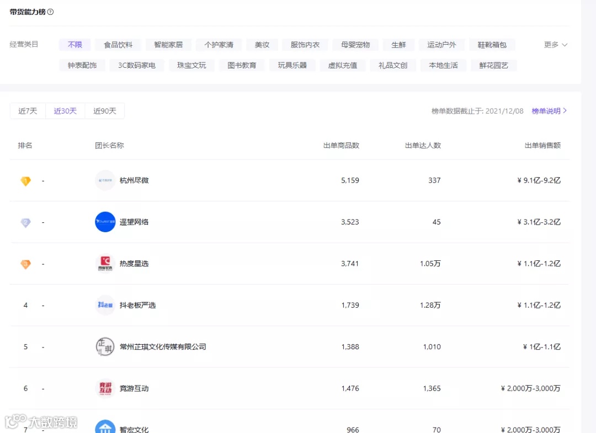This screenshot has height=433, width=596.
Task: Filter by 玩具乐器 category
Action: [292, 65]
